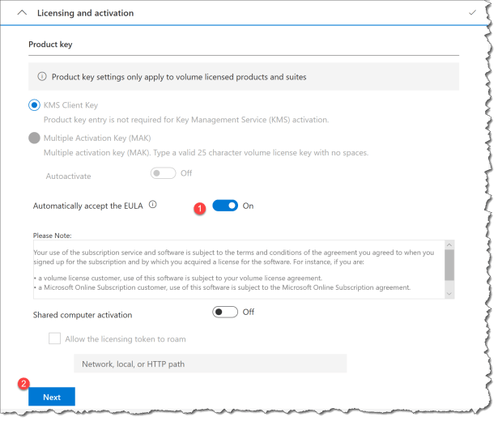Check Allow the licensing token to roam
The height and width of the screenshot is (421, 498).
(x=54, y=338)
